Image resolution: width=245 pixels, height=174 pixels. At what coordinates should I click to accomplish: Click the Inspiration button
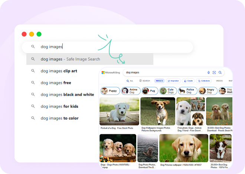pos(173,81)
